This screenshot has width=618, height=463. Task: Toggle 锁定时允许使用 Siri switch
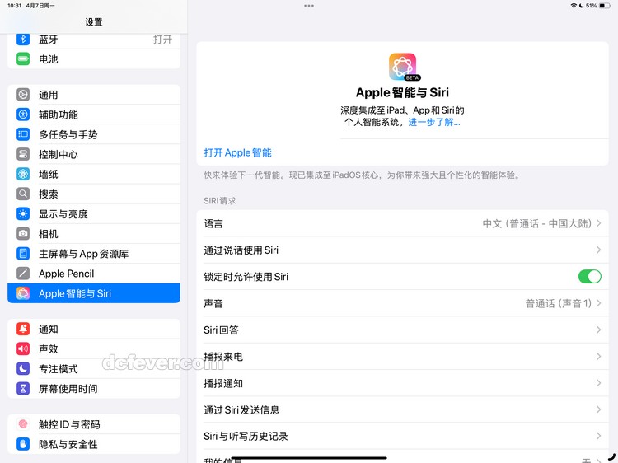(590, 277)
